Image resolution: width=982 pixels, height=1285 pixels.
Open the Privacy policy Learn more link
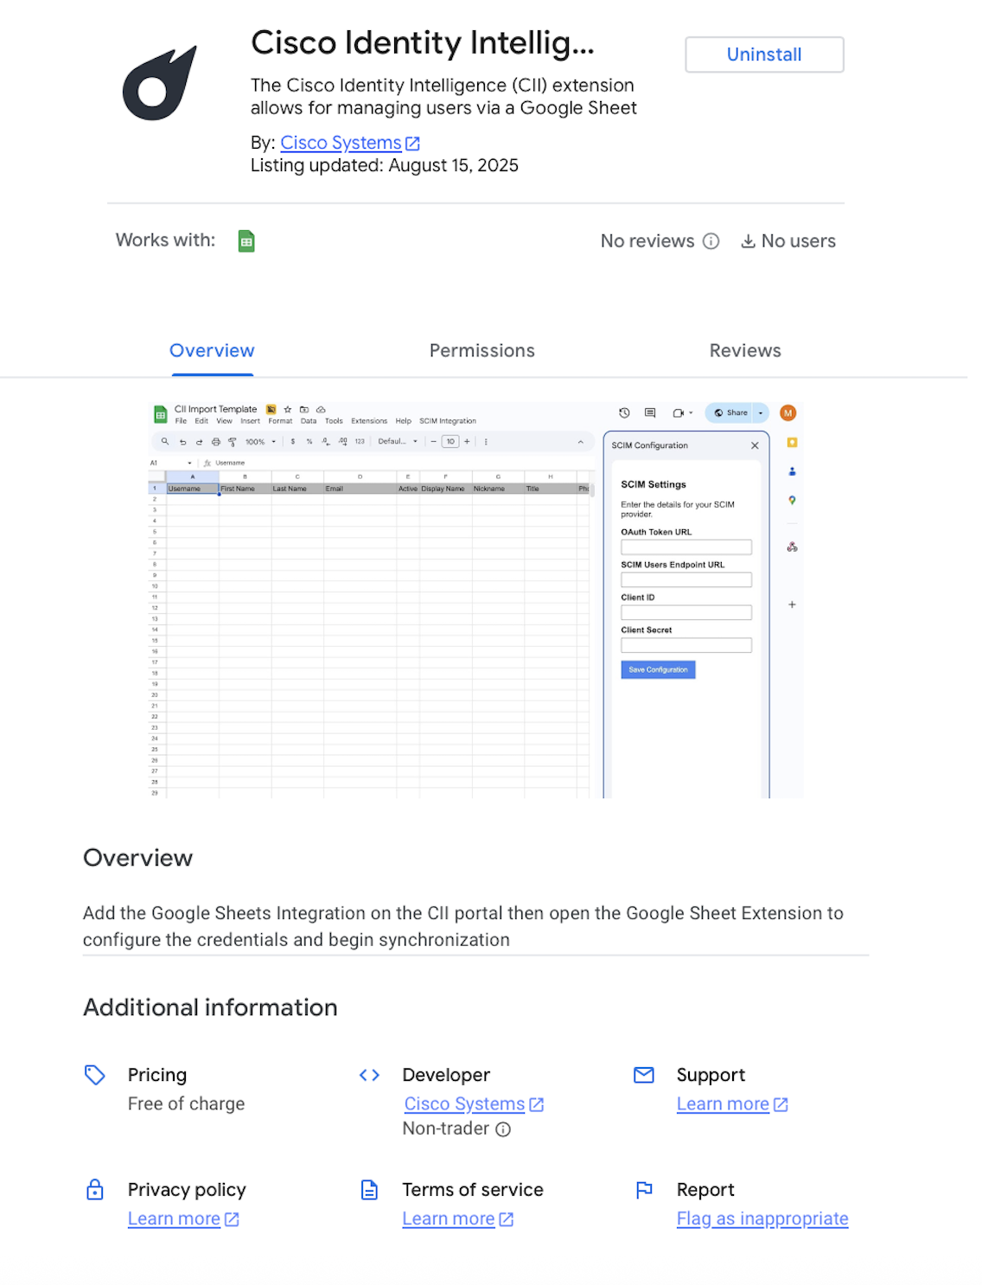click(174, 1218)
